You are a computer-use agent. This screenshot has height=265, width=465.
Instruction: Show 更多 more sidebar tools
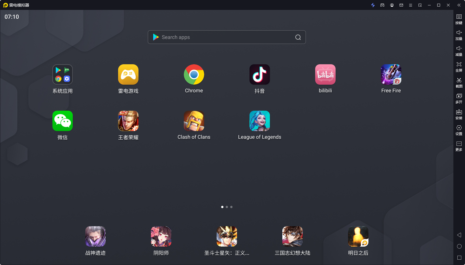tap(459, 146)
